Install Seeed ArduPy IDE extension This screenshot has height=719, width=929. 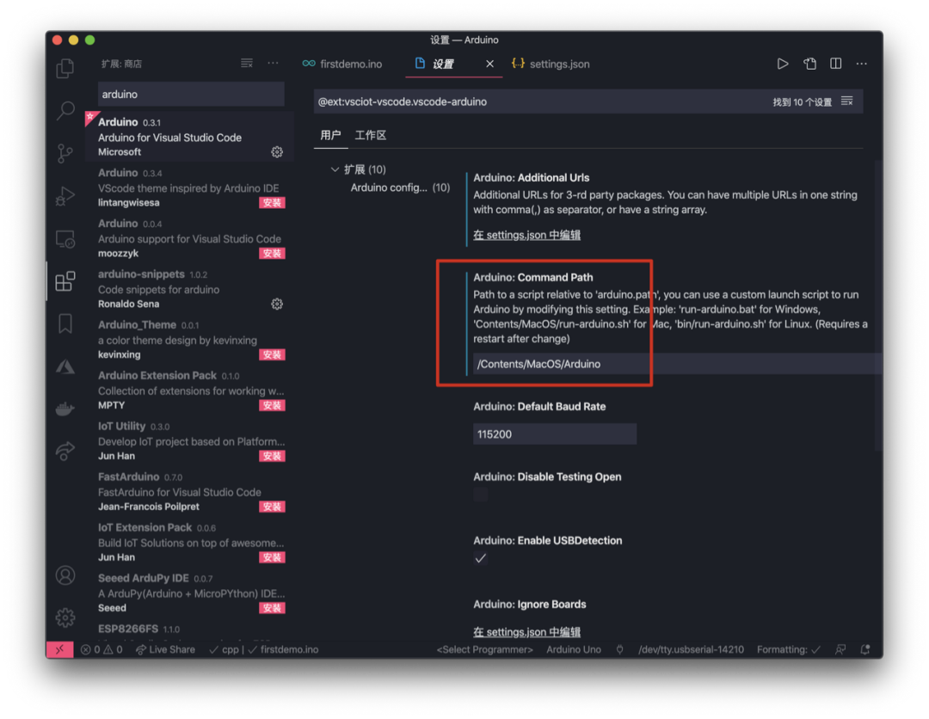pyautogui.click(x=272, y=608)
